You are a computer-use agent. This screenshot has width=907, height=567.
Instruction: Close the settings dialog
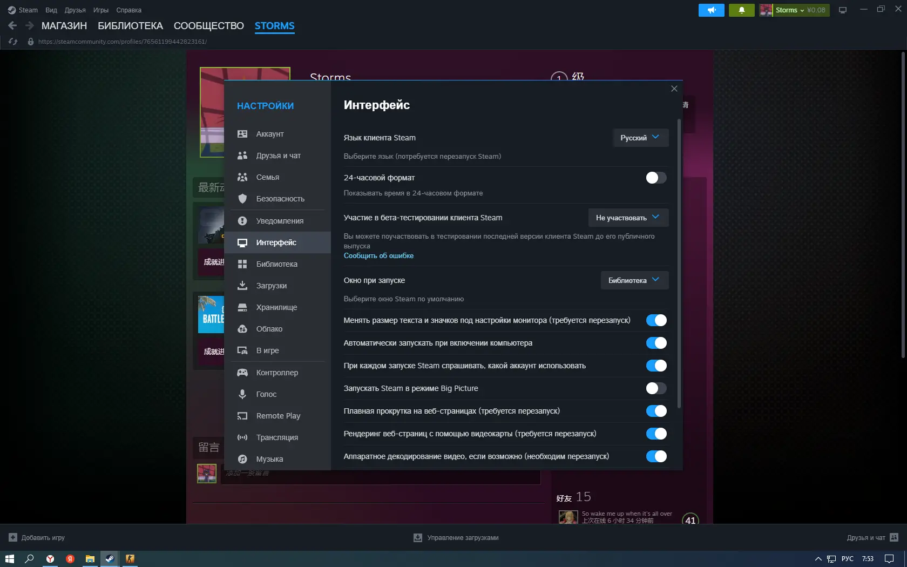click(674, 89)
